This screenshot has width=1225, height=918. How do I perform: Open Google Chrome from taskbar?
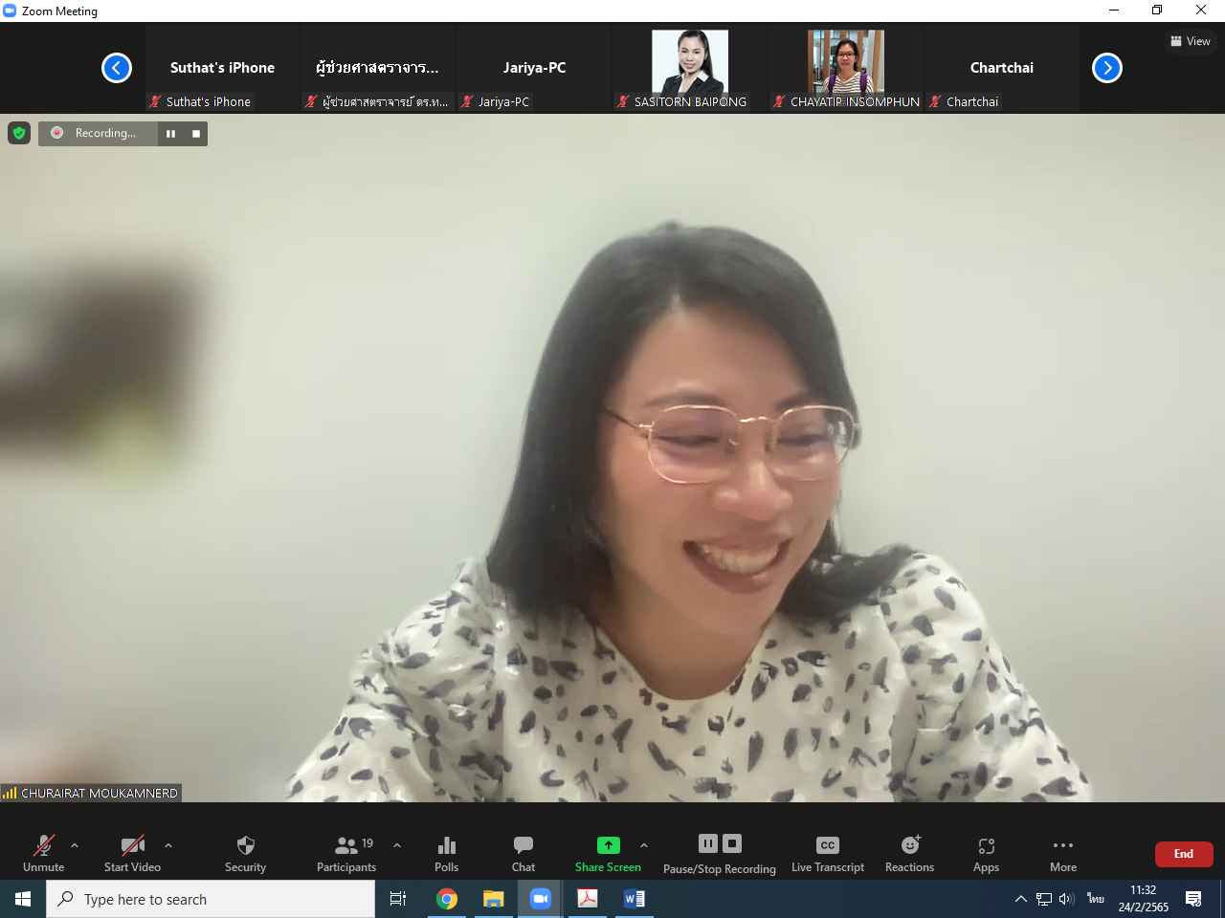pos(447,899)
